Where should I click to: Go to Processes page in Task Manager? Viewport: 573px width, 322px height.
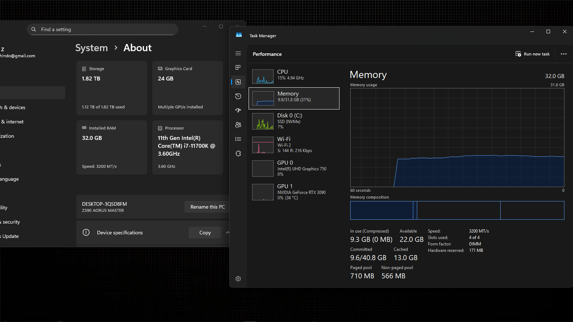point(238,68)
